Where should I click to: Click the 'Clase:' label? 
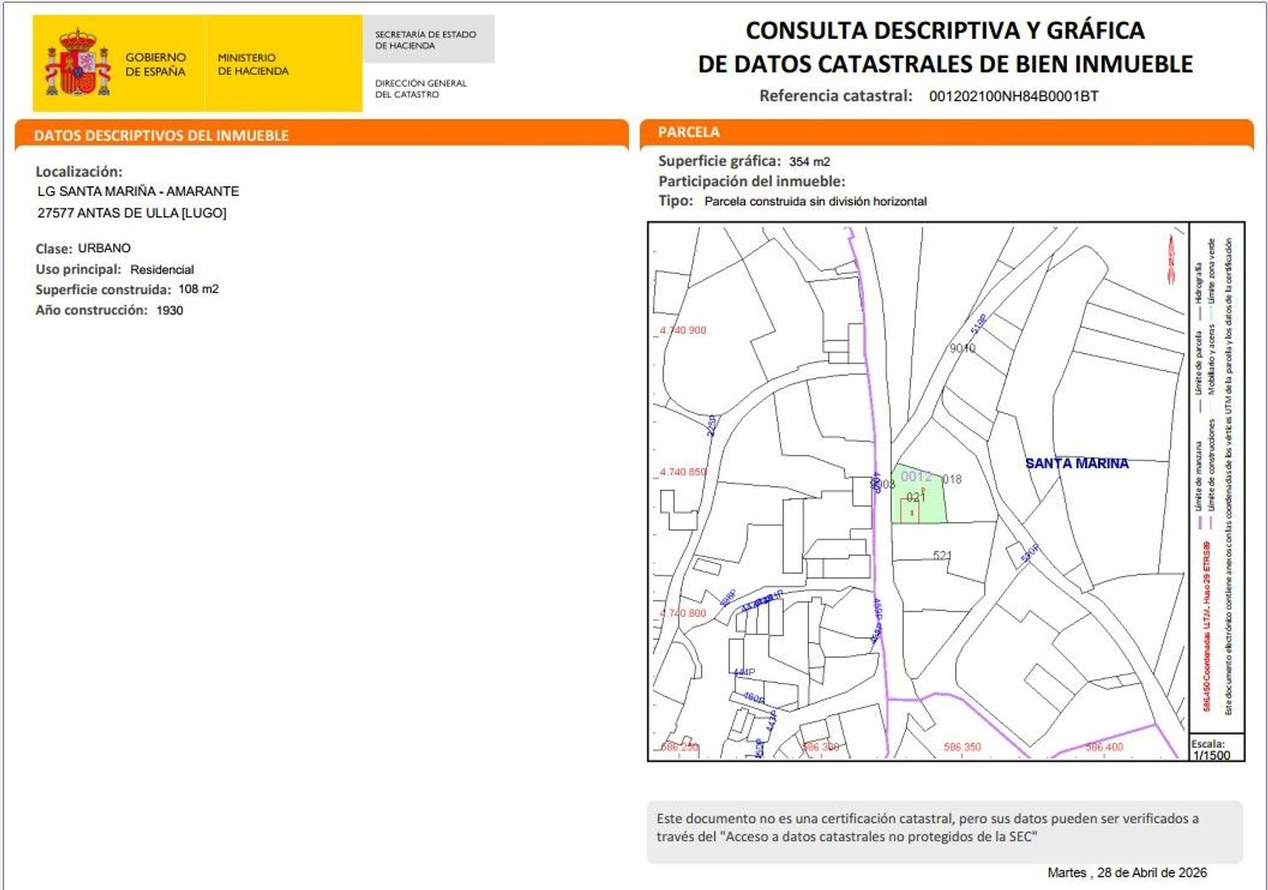53,248
